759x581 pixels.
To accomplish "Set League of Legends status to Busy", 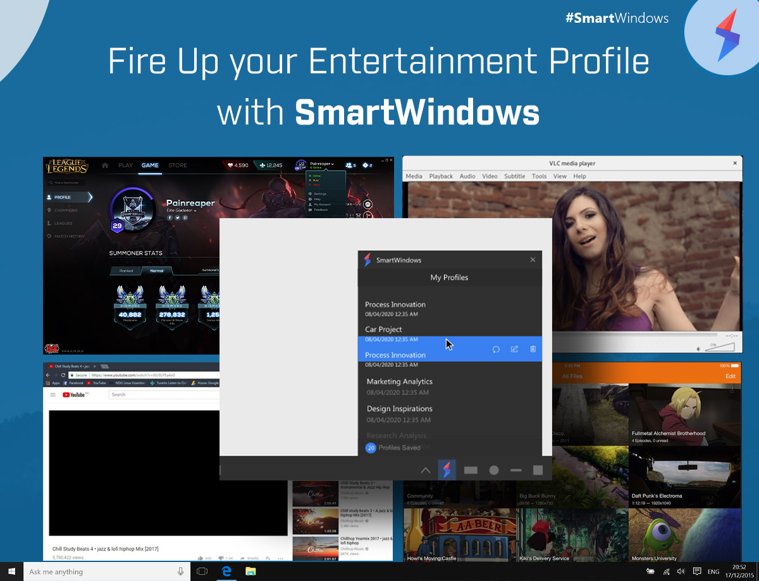I will [316, 180].
